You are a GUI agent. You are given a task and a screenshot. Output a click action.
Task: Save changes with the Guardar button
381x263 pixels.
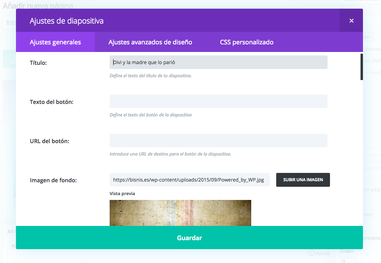click(x=189, y=238)
